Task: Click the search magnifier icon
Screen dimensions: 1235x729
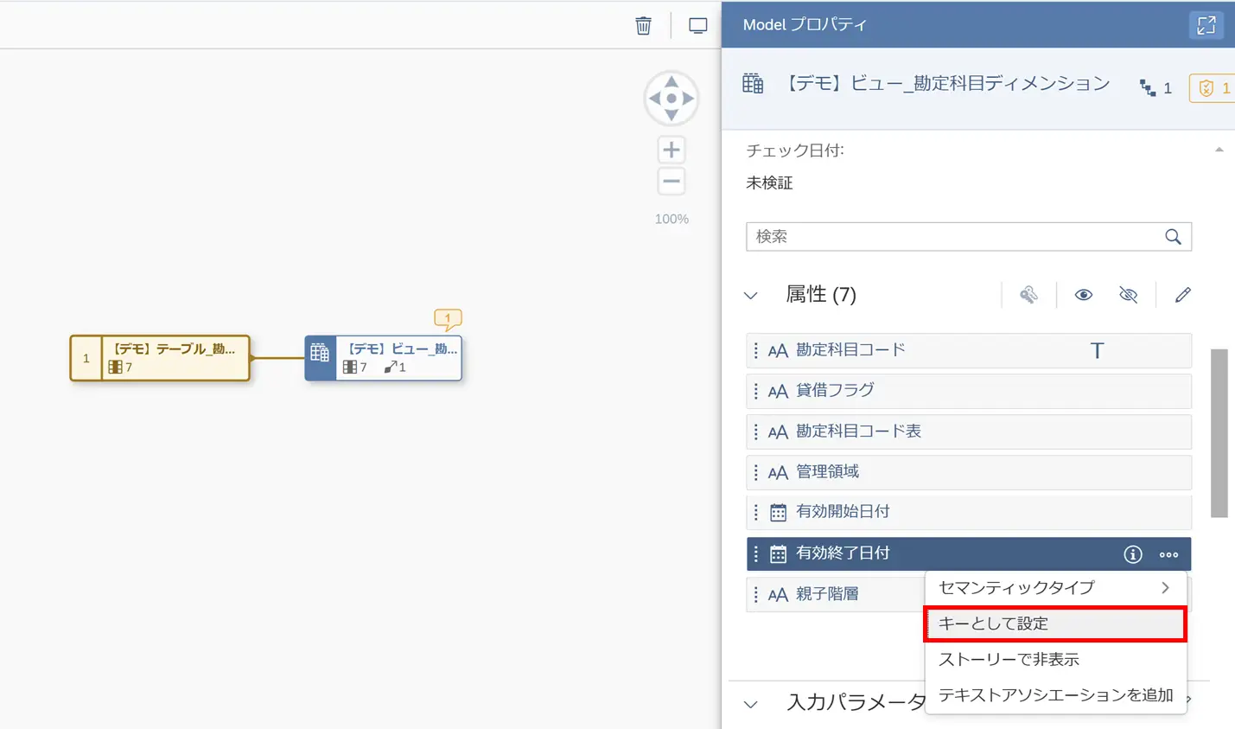Action: click(1173, 237)
